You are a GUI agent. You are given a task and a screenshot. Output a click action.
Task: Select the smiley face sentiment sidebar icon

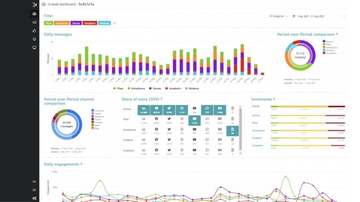(34, 39)
